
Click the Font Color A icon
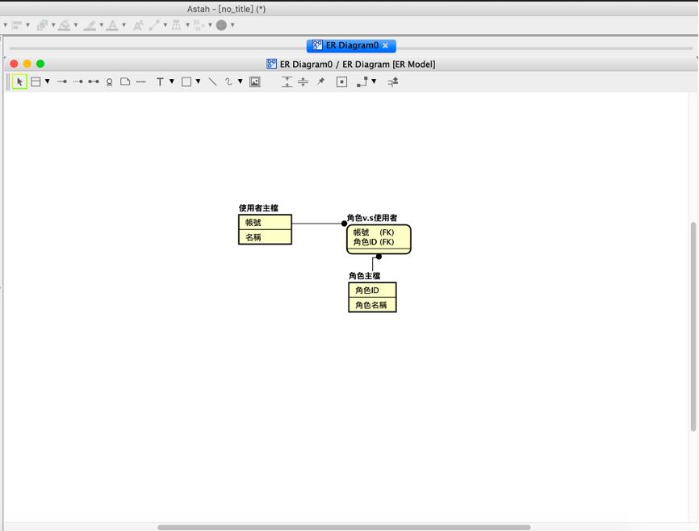[x=113, y=25]
